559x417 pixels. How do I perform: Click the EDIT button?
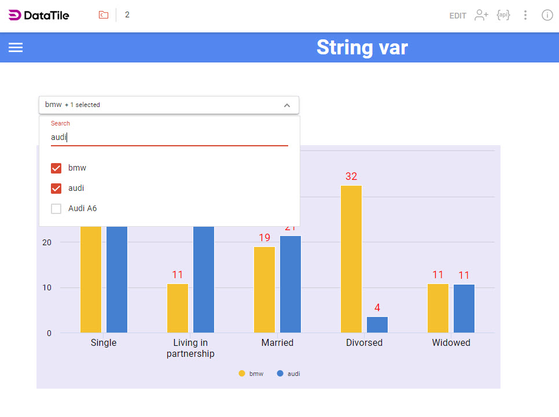tap(457, 15)
